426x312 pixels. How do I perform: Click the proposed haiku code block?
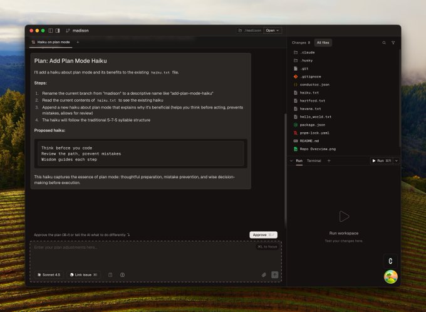pyautogui.click(x=140, y=153)
